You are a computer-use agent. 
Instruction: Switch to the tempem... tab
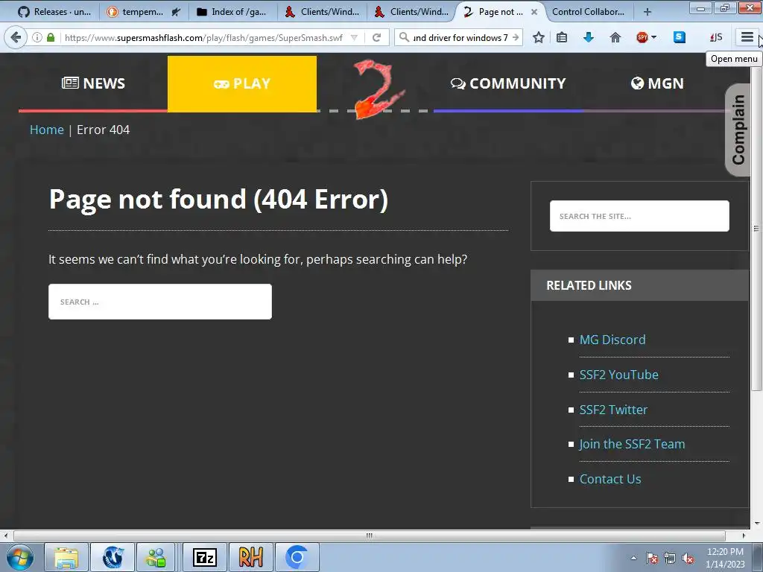[x=143, y=12]
